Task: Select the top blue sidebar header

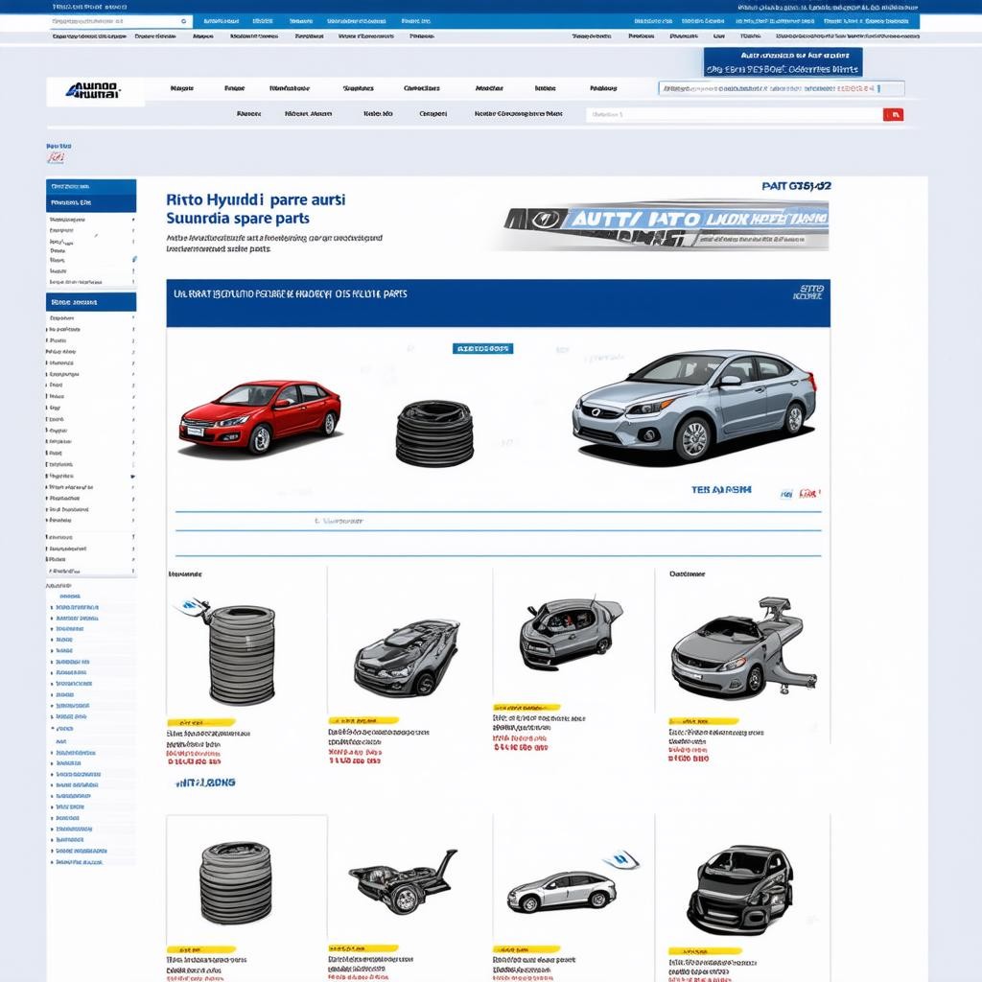Action: tap(91, 187)
